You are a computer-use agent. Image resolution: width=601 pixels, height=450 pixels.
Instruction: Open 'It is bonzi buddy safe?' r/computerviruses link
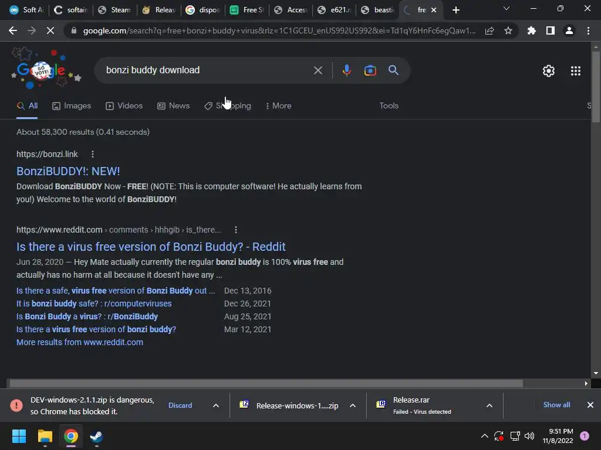click(94, 304)
